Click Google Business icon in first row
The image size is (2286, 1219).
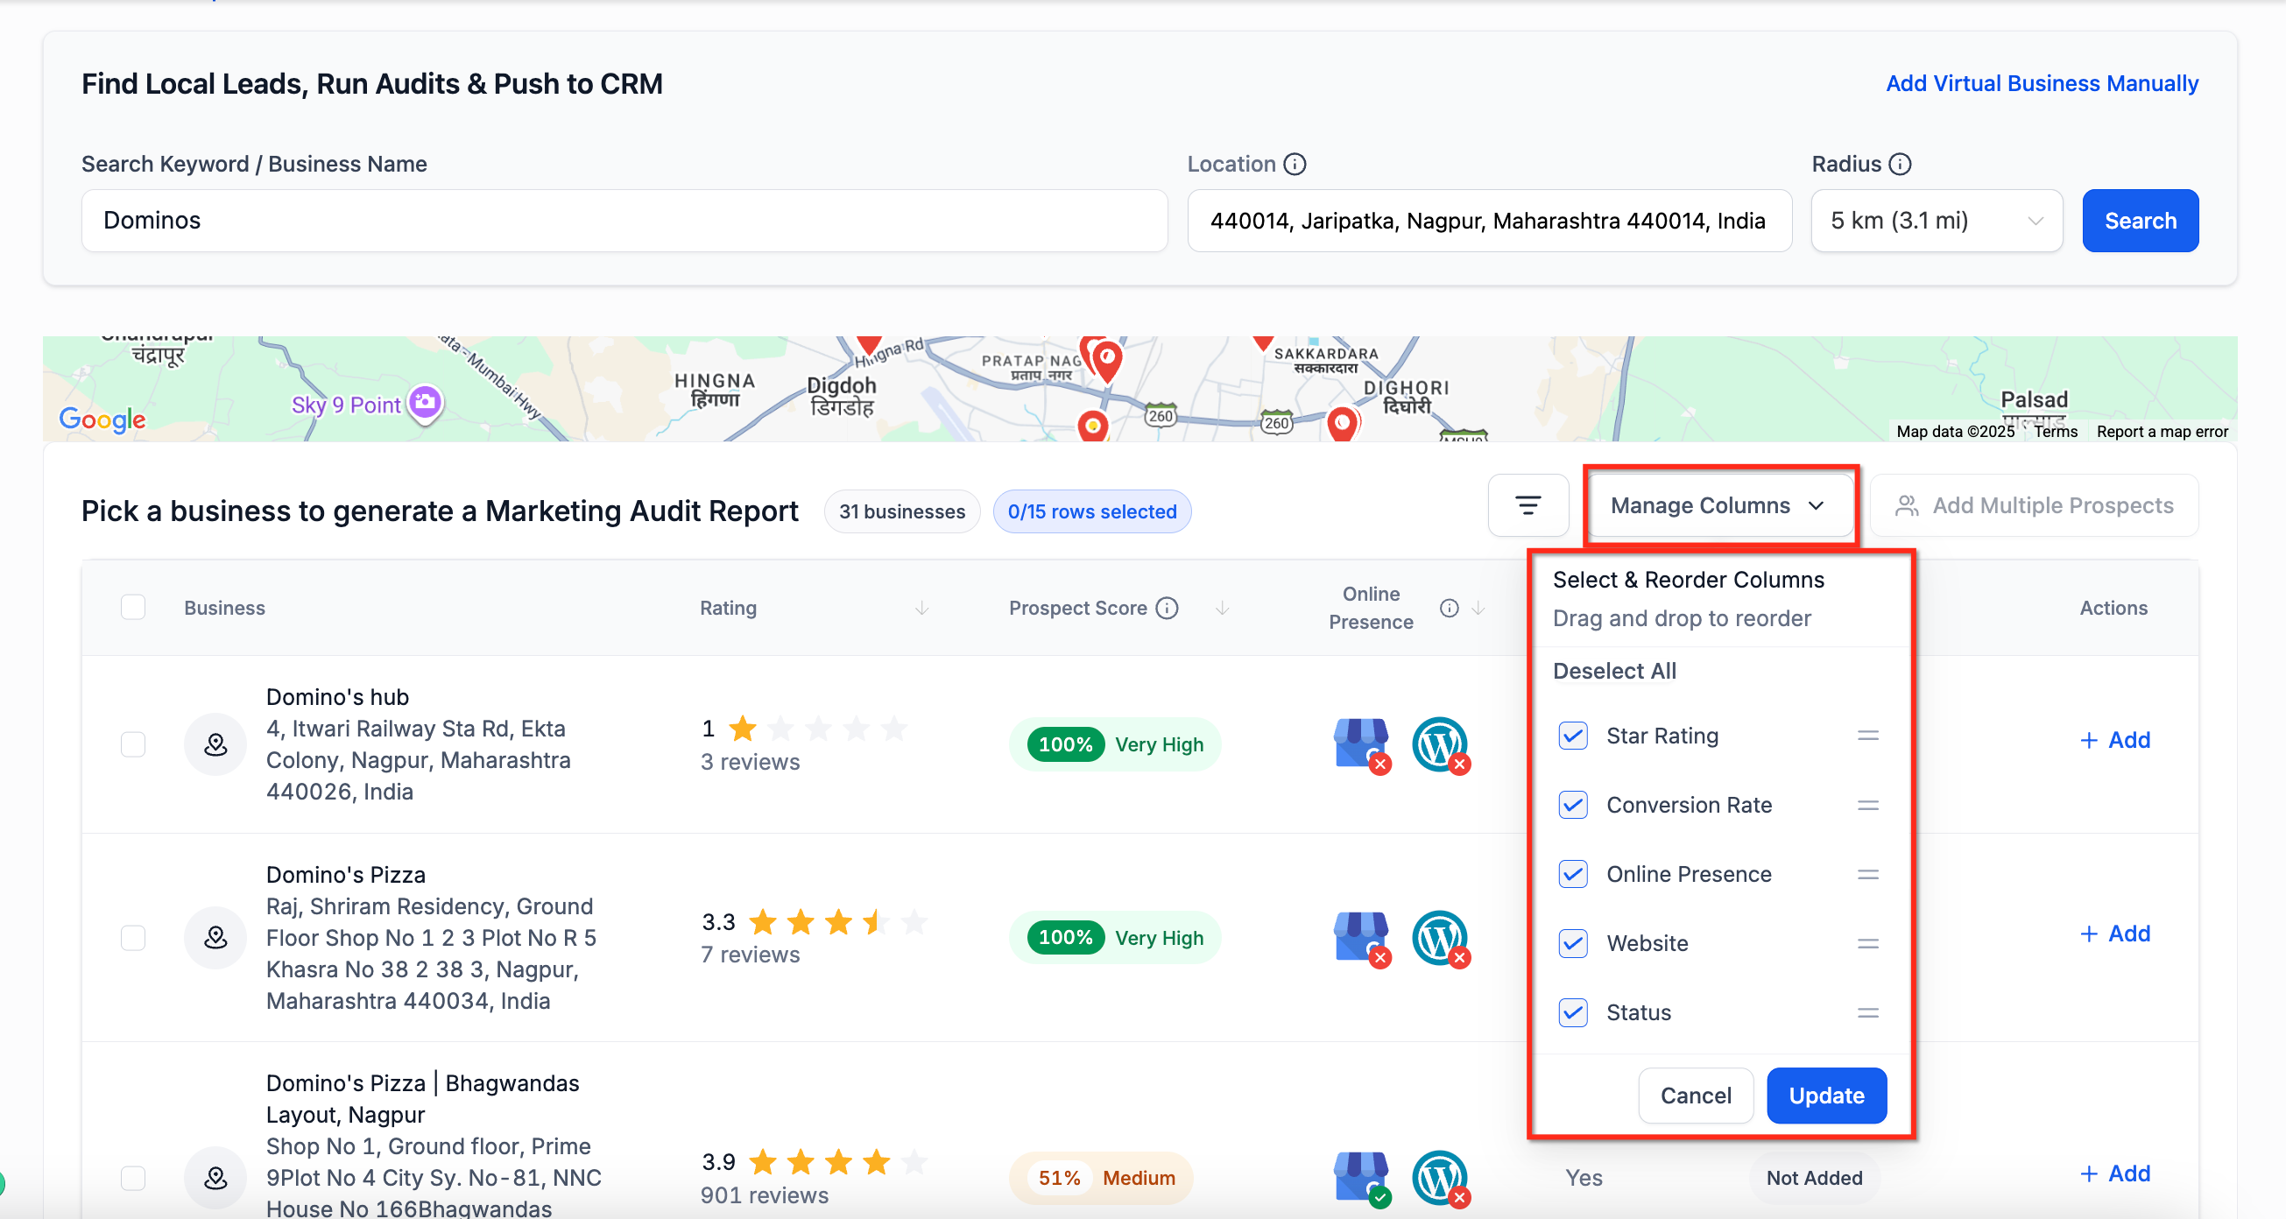point(1361,744)
